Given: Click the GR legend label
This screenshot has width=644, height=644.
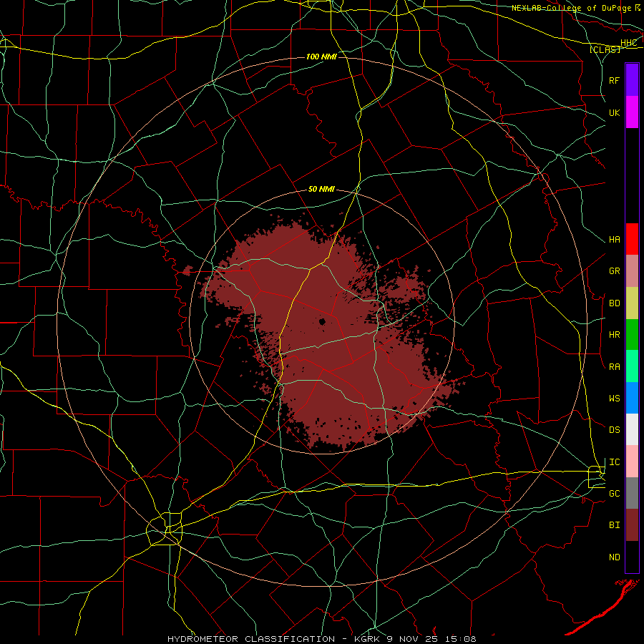Looking at the screenshot, I should pos(614,271).
